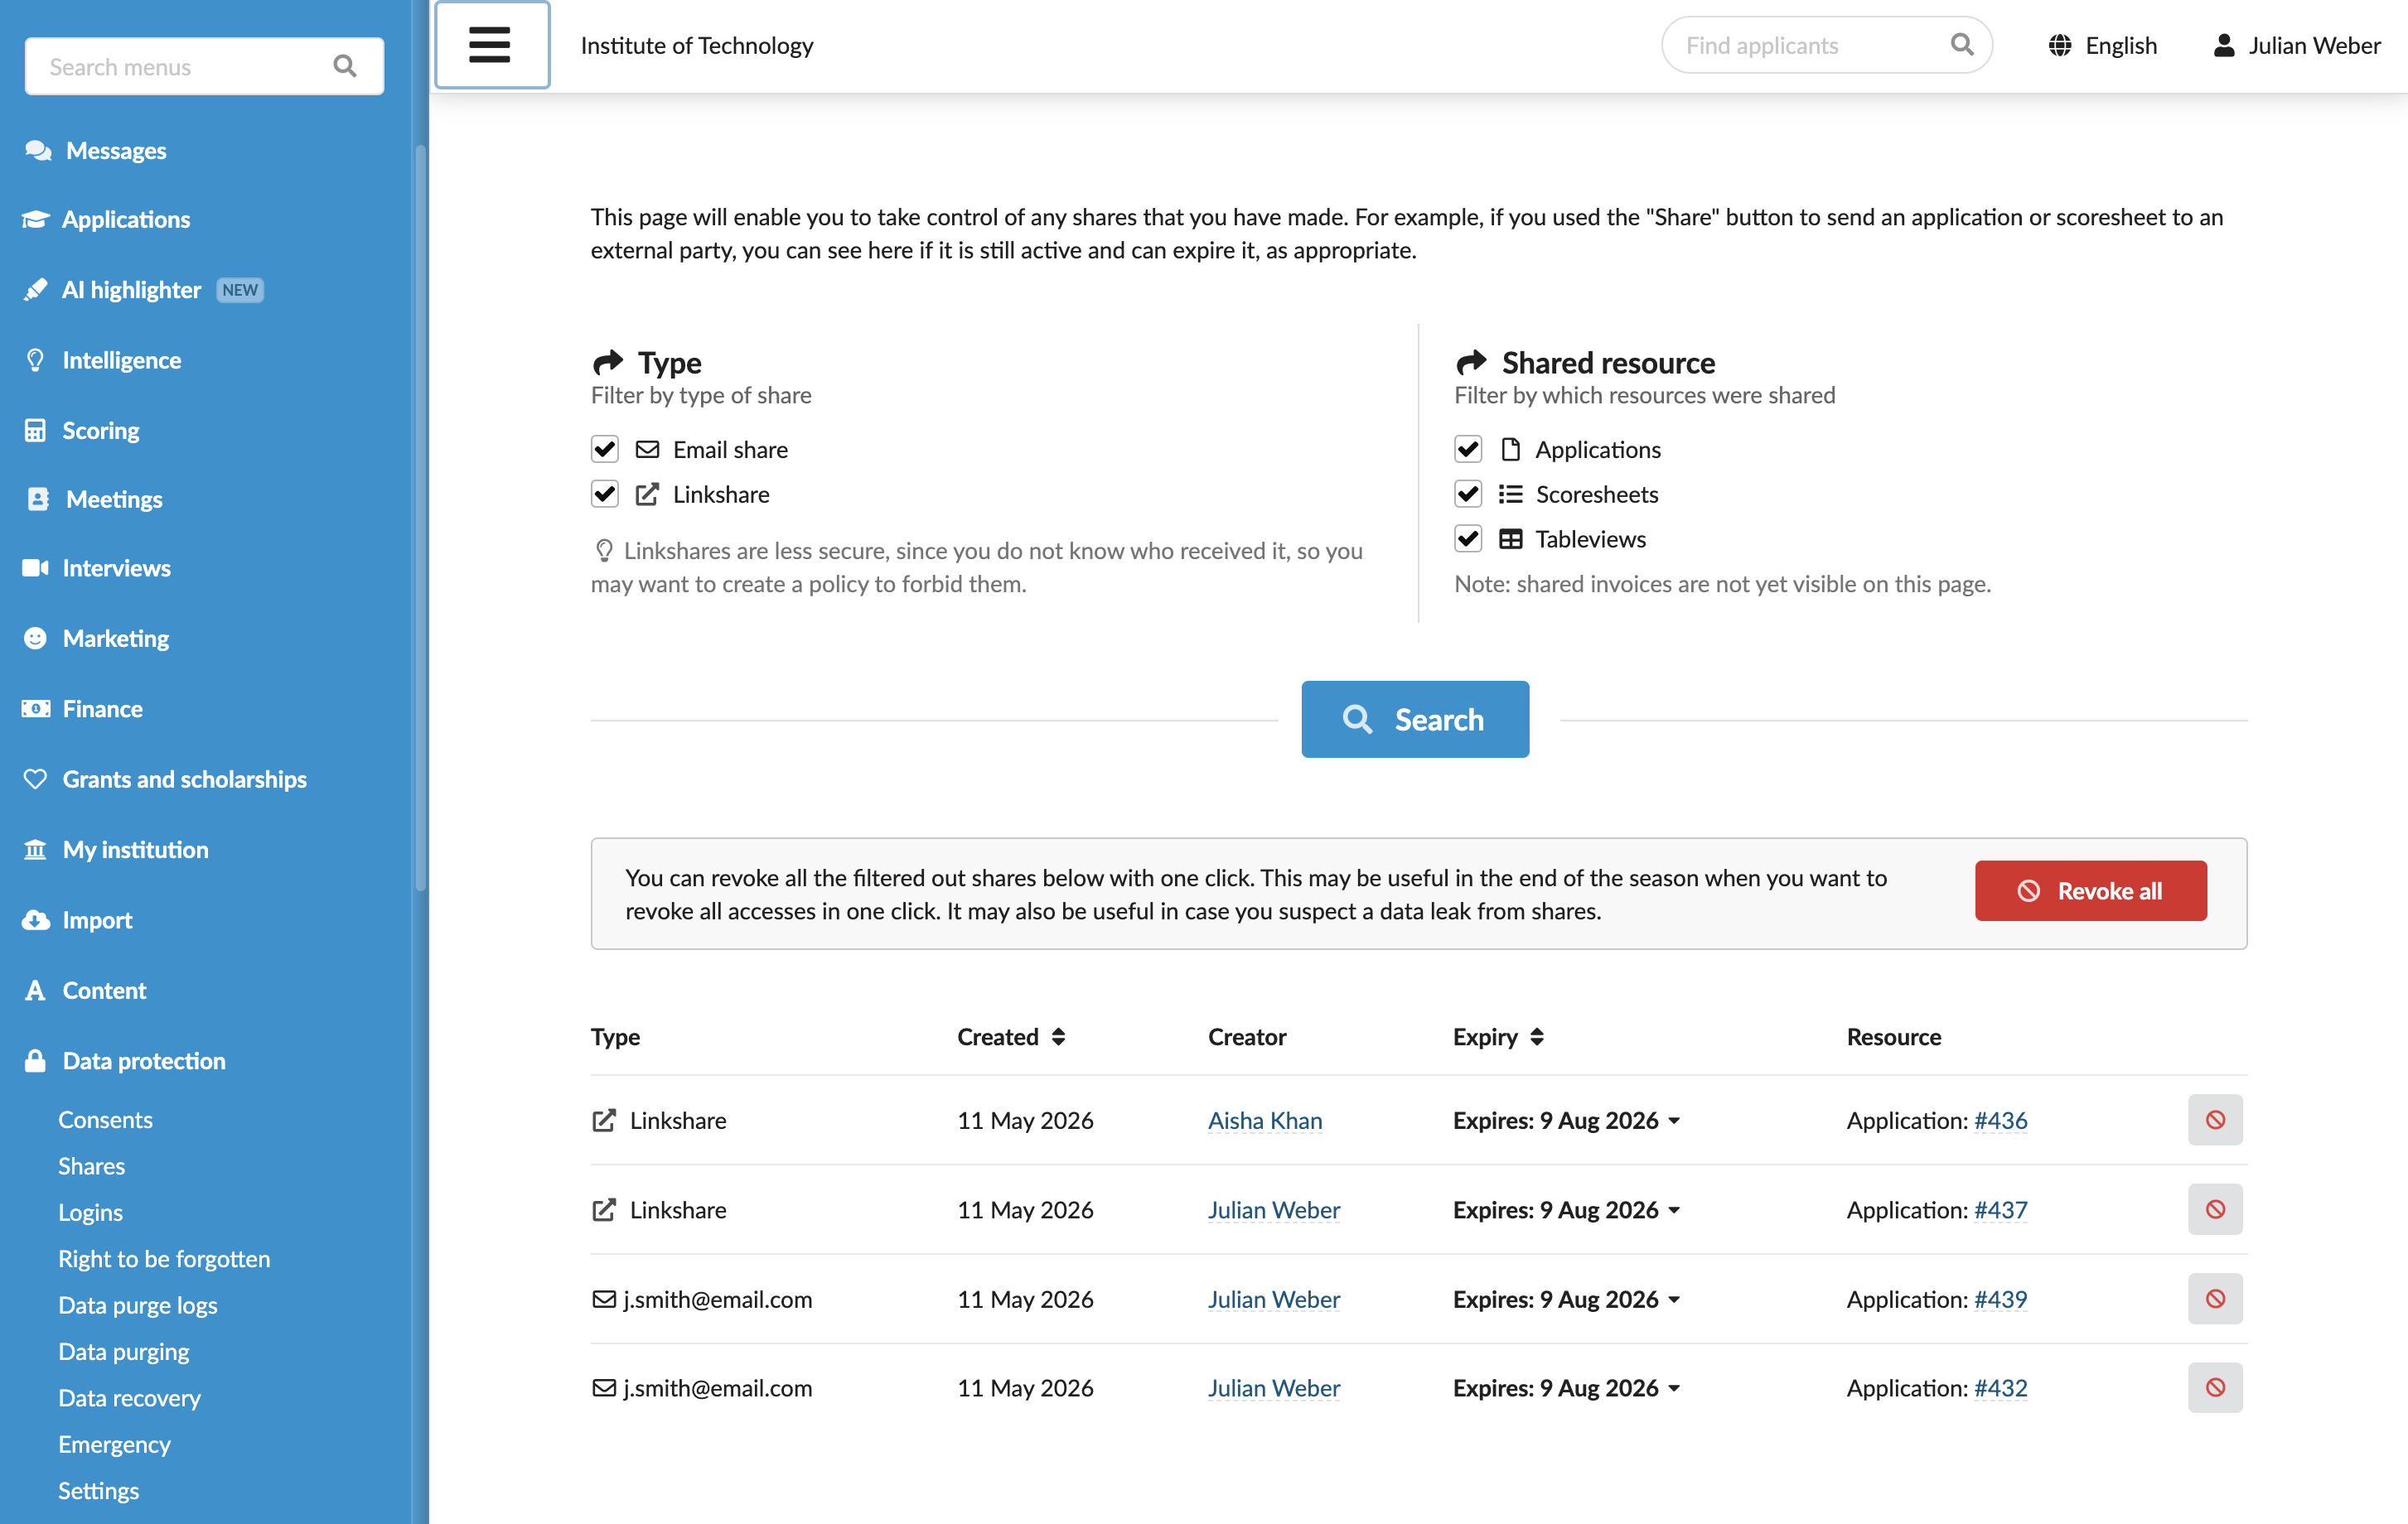
Task: Open expiry dropdown for Application #436
Action: pyautogui.click(x=1567, y=1121)
